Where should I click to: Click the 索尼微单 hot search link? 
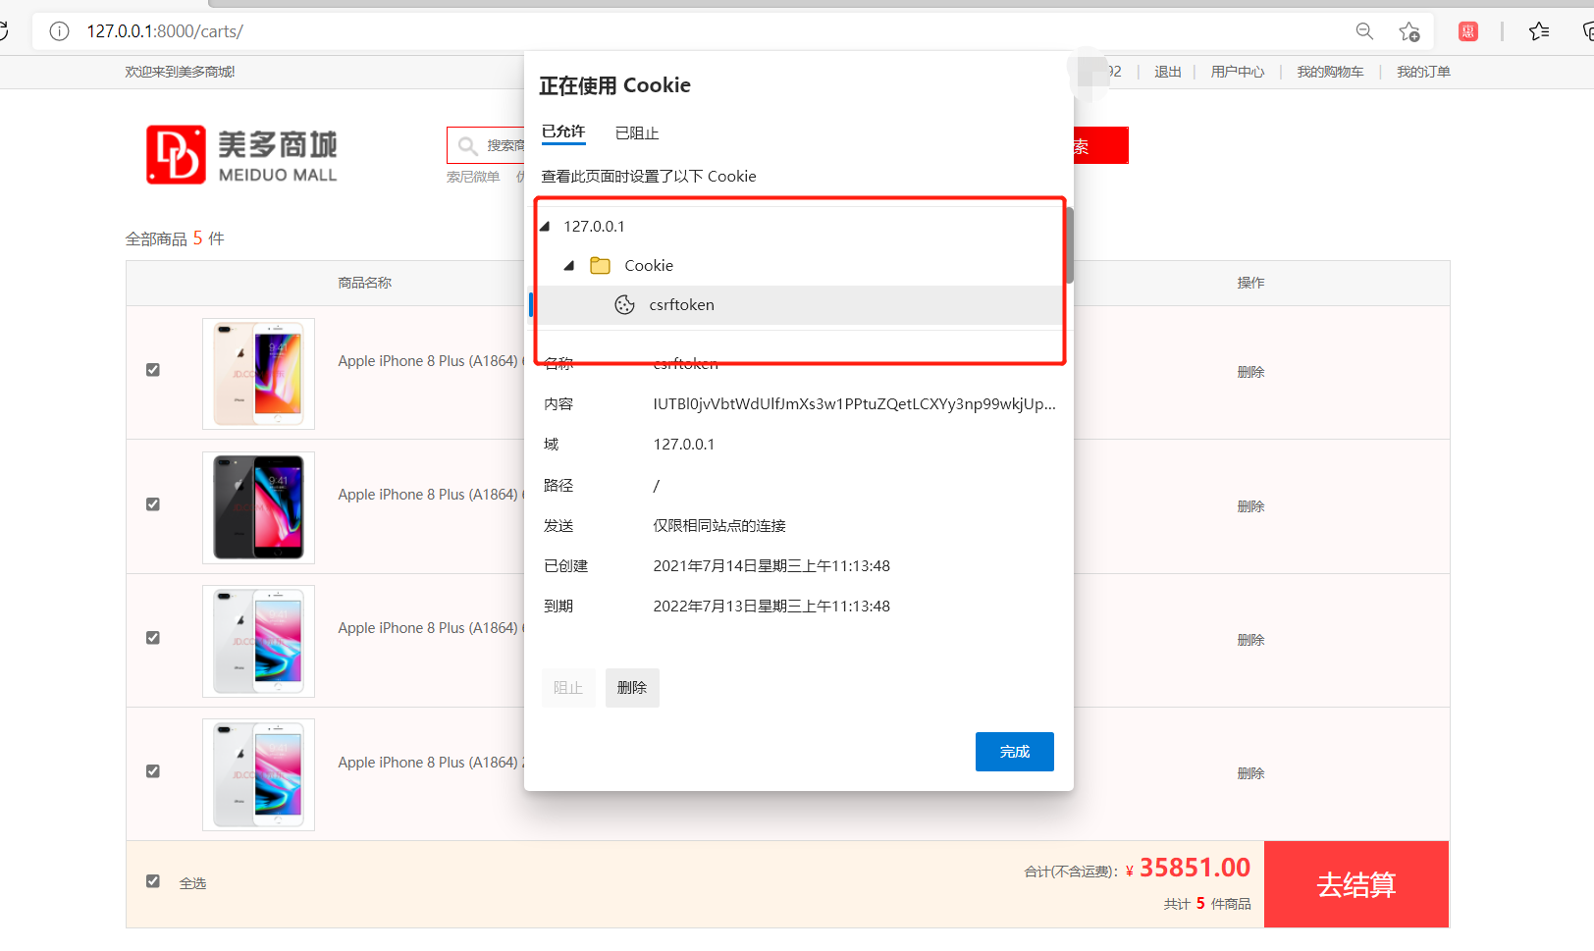[473, 177]
